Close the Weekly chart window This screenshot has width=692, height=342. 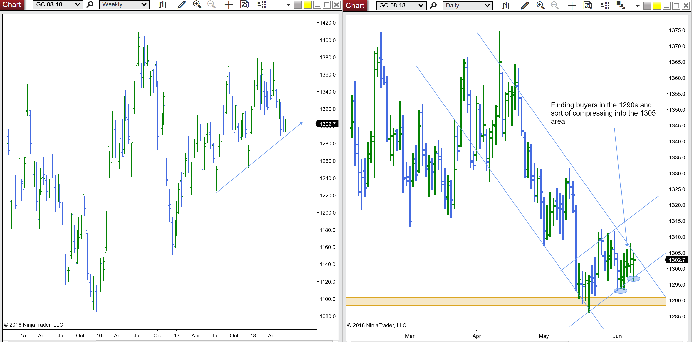[336, 5]
